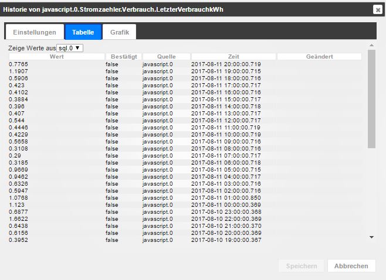
Task: Select value 0.6877 in the table
Action: pos(18,211)
